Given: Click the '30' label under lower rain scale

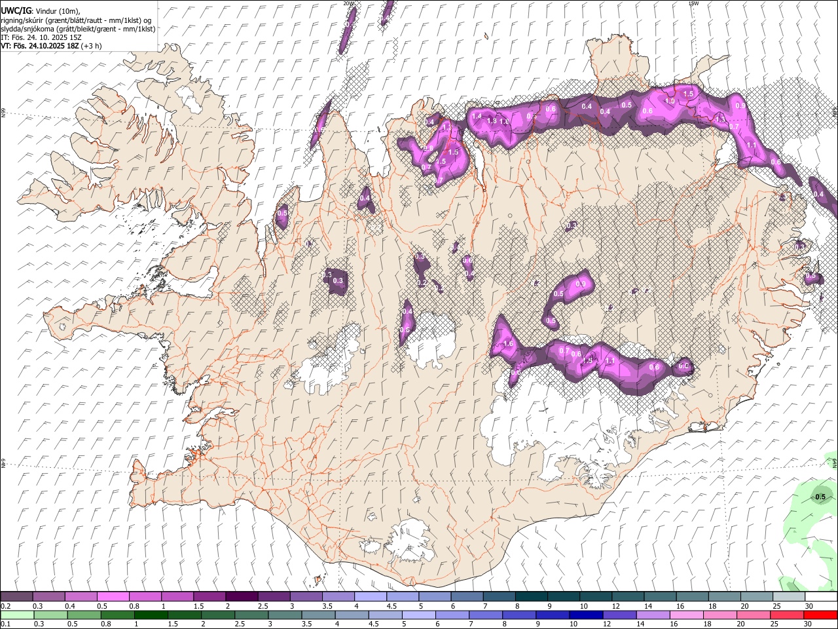Looking at the screenshot, I should 809,624.
